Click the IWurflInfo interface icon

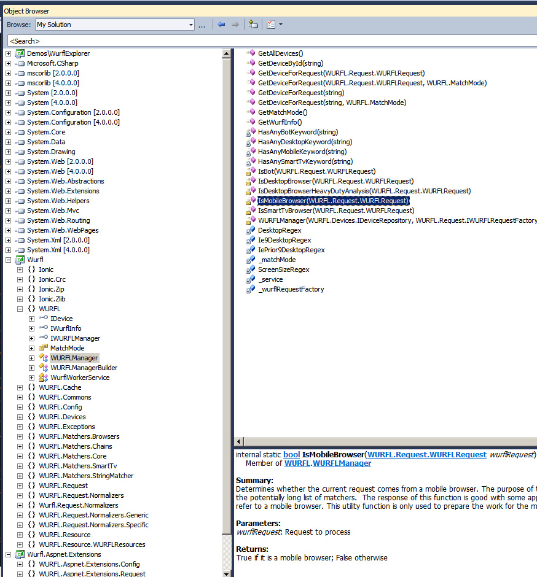44,328
